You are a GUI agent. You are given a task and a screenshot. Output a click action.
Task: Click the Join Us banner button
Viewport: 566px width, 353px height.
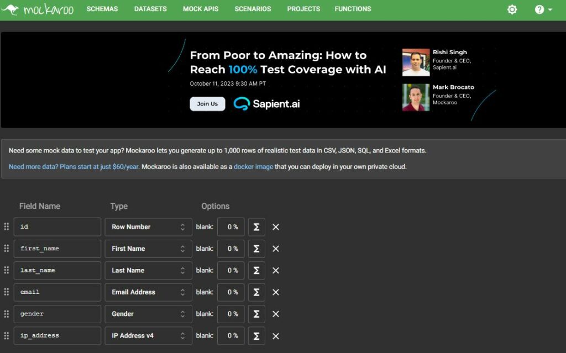(x=208, y=104)
